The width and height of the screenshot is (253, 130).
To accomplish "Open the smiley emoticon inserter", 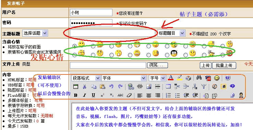I will [217, 78].
